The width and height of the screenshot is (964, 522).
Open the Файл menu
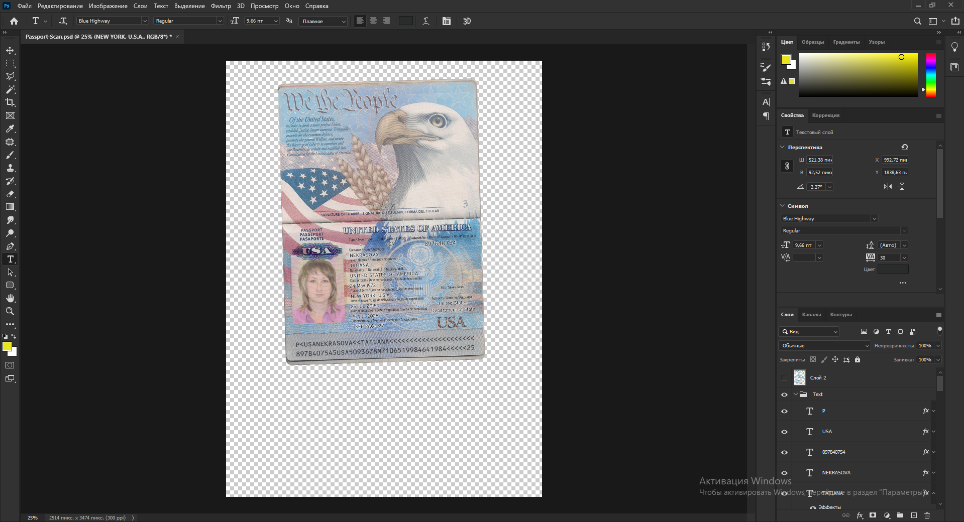click(x=24, y=6)
